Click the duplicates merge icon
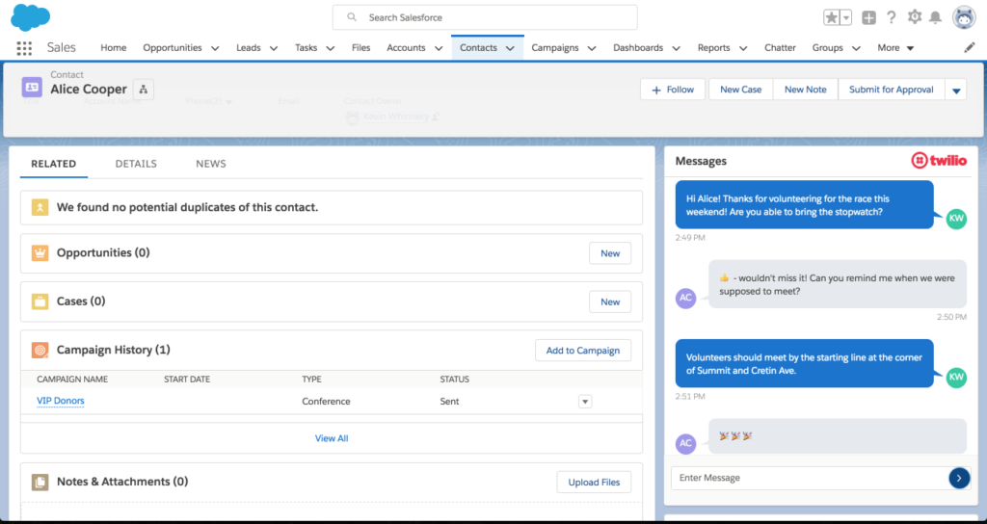This screenshot has height=524, width=987. [x=40, y=208]
